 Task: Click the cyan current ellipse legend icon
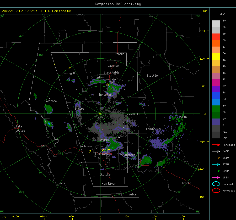tap(216, 184)
